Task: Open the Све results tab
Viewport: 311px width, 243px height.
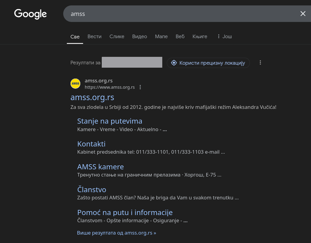Action: [x=75, y=37]
